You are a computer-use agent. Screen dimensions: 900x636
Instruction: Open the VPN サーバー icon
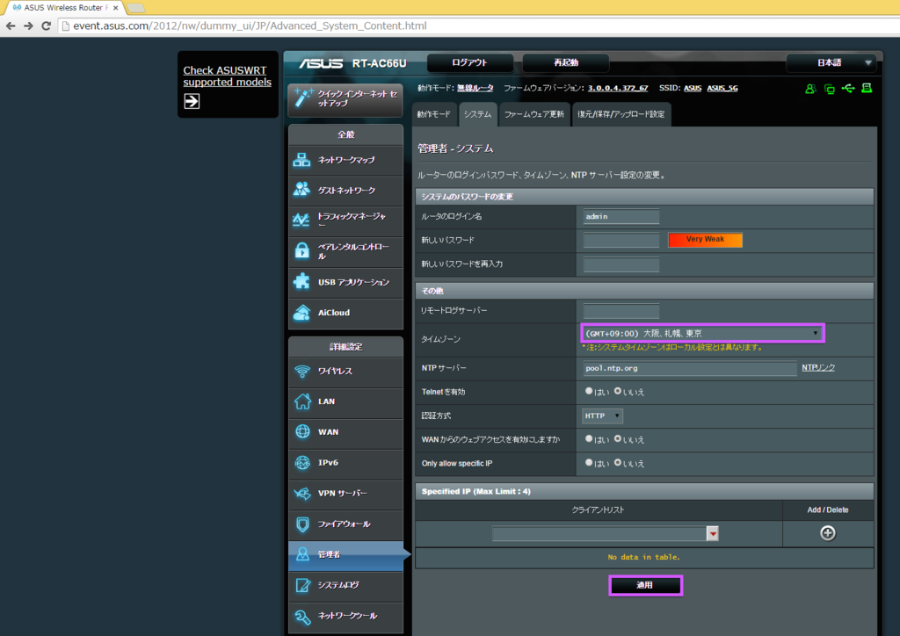[x=302, y=493]
